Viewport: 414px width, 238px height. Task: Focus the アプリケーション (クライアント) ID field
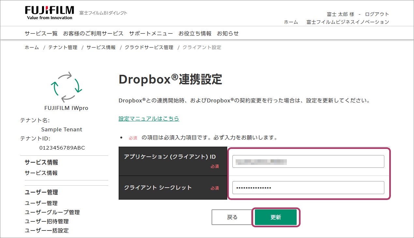point(308,162)
